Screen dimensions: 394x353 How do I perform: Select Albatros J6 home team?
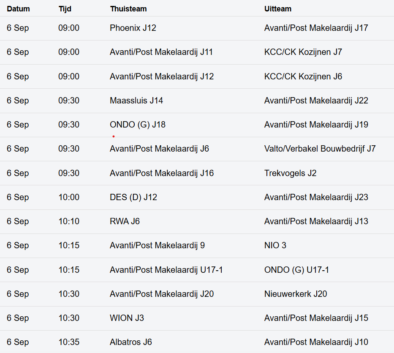pos(131,342)
